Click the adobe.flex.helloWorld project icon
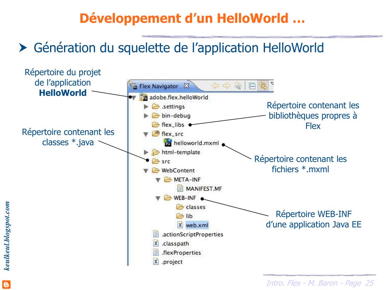386x290 pixels. [143, 97]
